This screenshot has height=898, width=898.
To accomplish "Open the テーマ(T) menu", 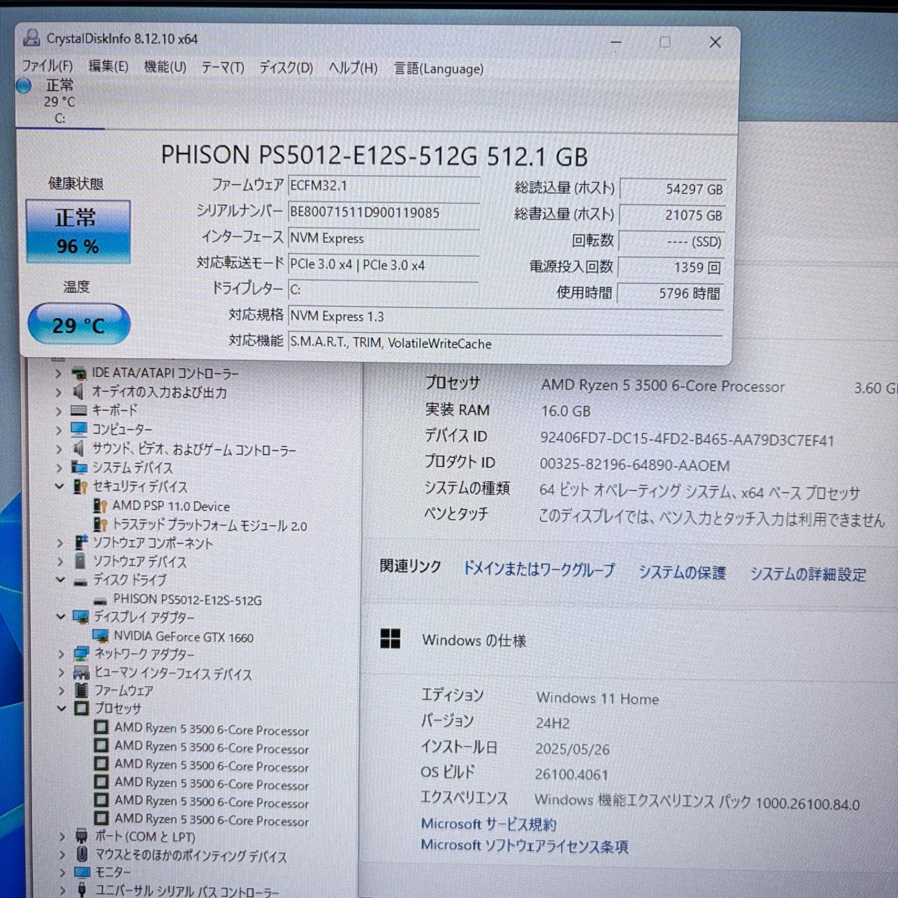I will click(x=223, y=68).
